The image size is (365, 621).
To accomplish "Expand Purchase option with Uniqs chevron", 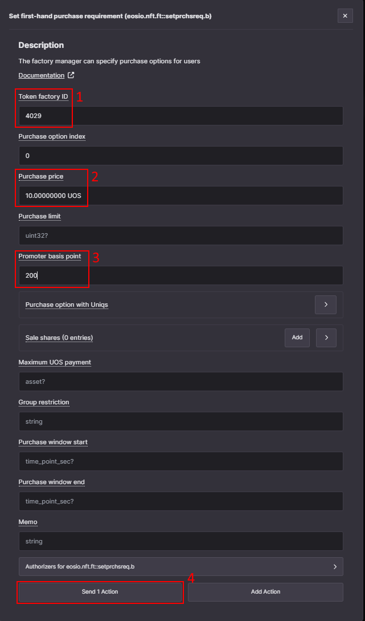I will 326,305.
